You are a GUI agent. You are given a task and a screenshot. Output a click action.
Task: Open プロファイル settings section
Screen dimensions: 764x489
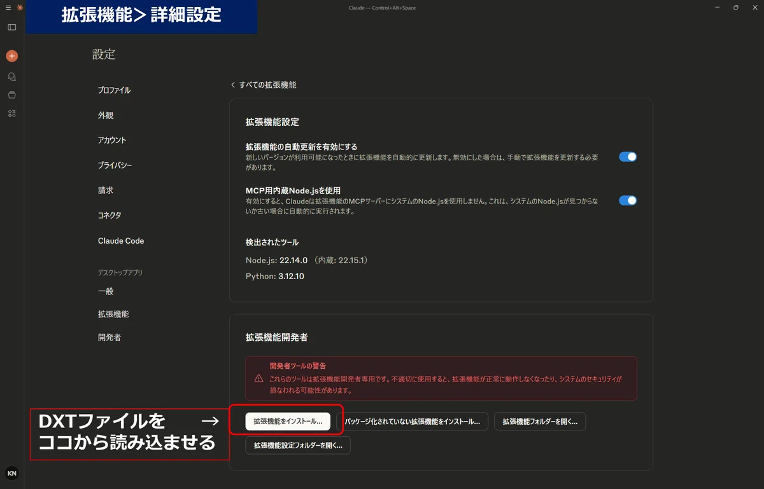click(115, 90)
